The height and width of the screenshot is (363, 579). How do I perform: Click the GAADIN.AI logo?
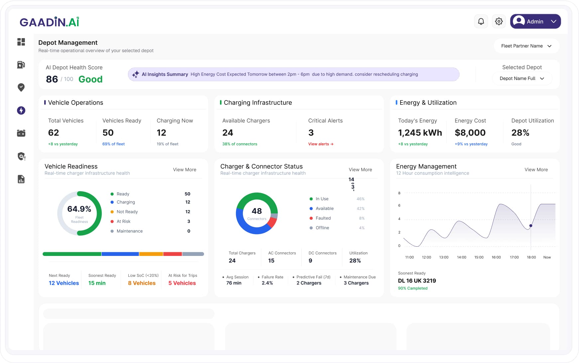[x=49, y=22]
